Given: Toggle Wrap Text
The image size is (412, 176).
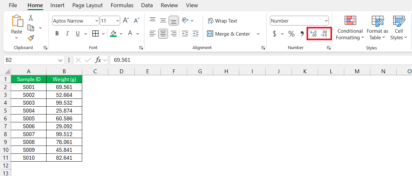Looking at the screenshot, I should coord(222,21).
